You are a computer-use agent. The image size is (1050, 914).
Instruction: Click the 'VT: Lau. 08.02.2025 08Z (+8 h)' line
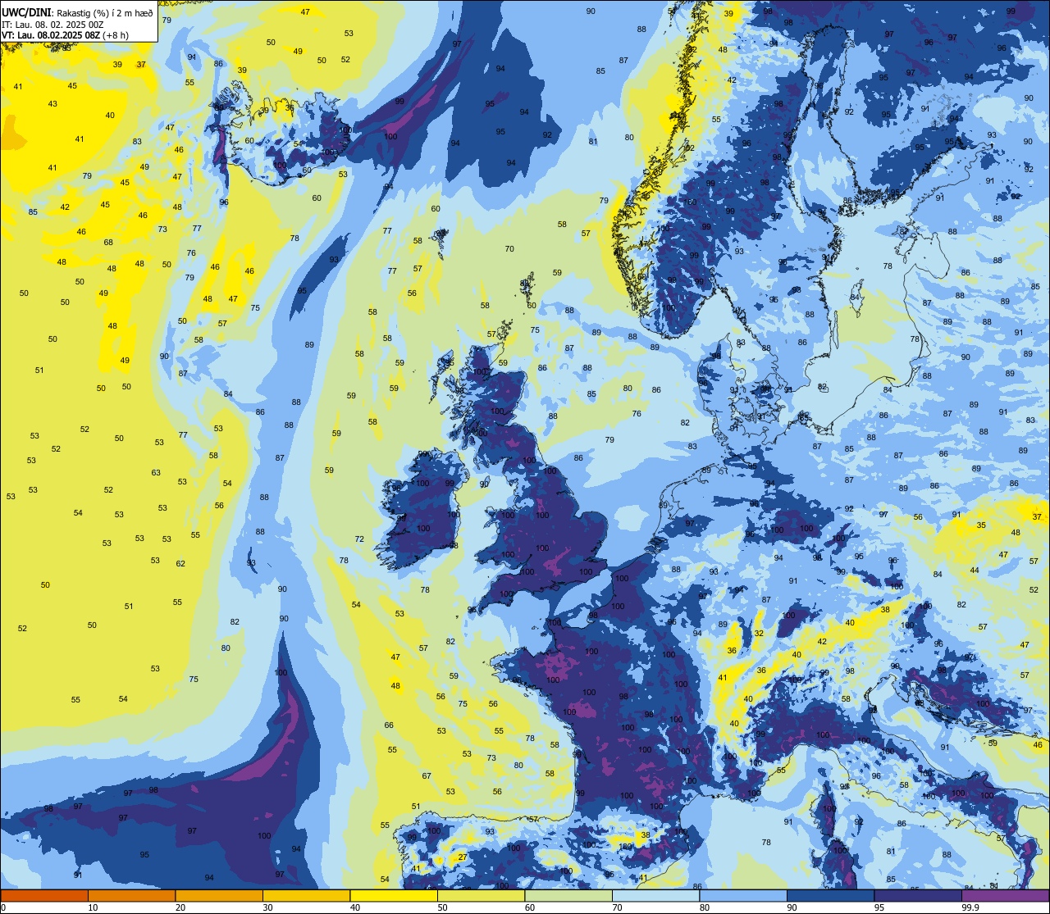pyautogui.click(x=66, y=35)
